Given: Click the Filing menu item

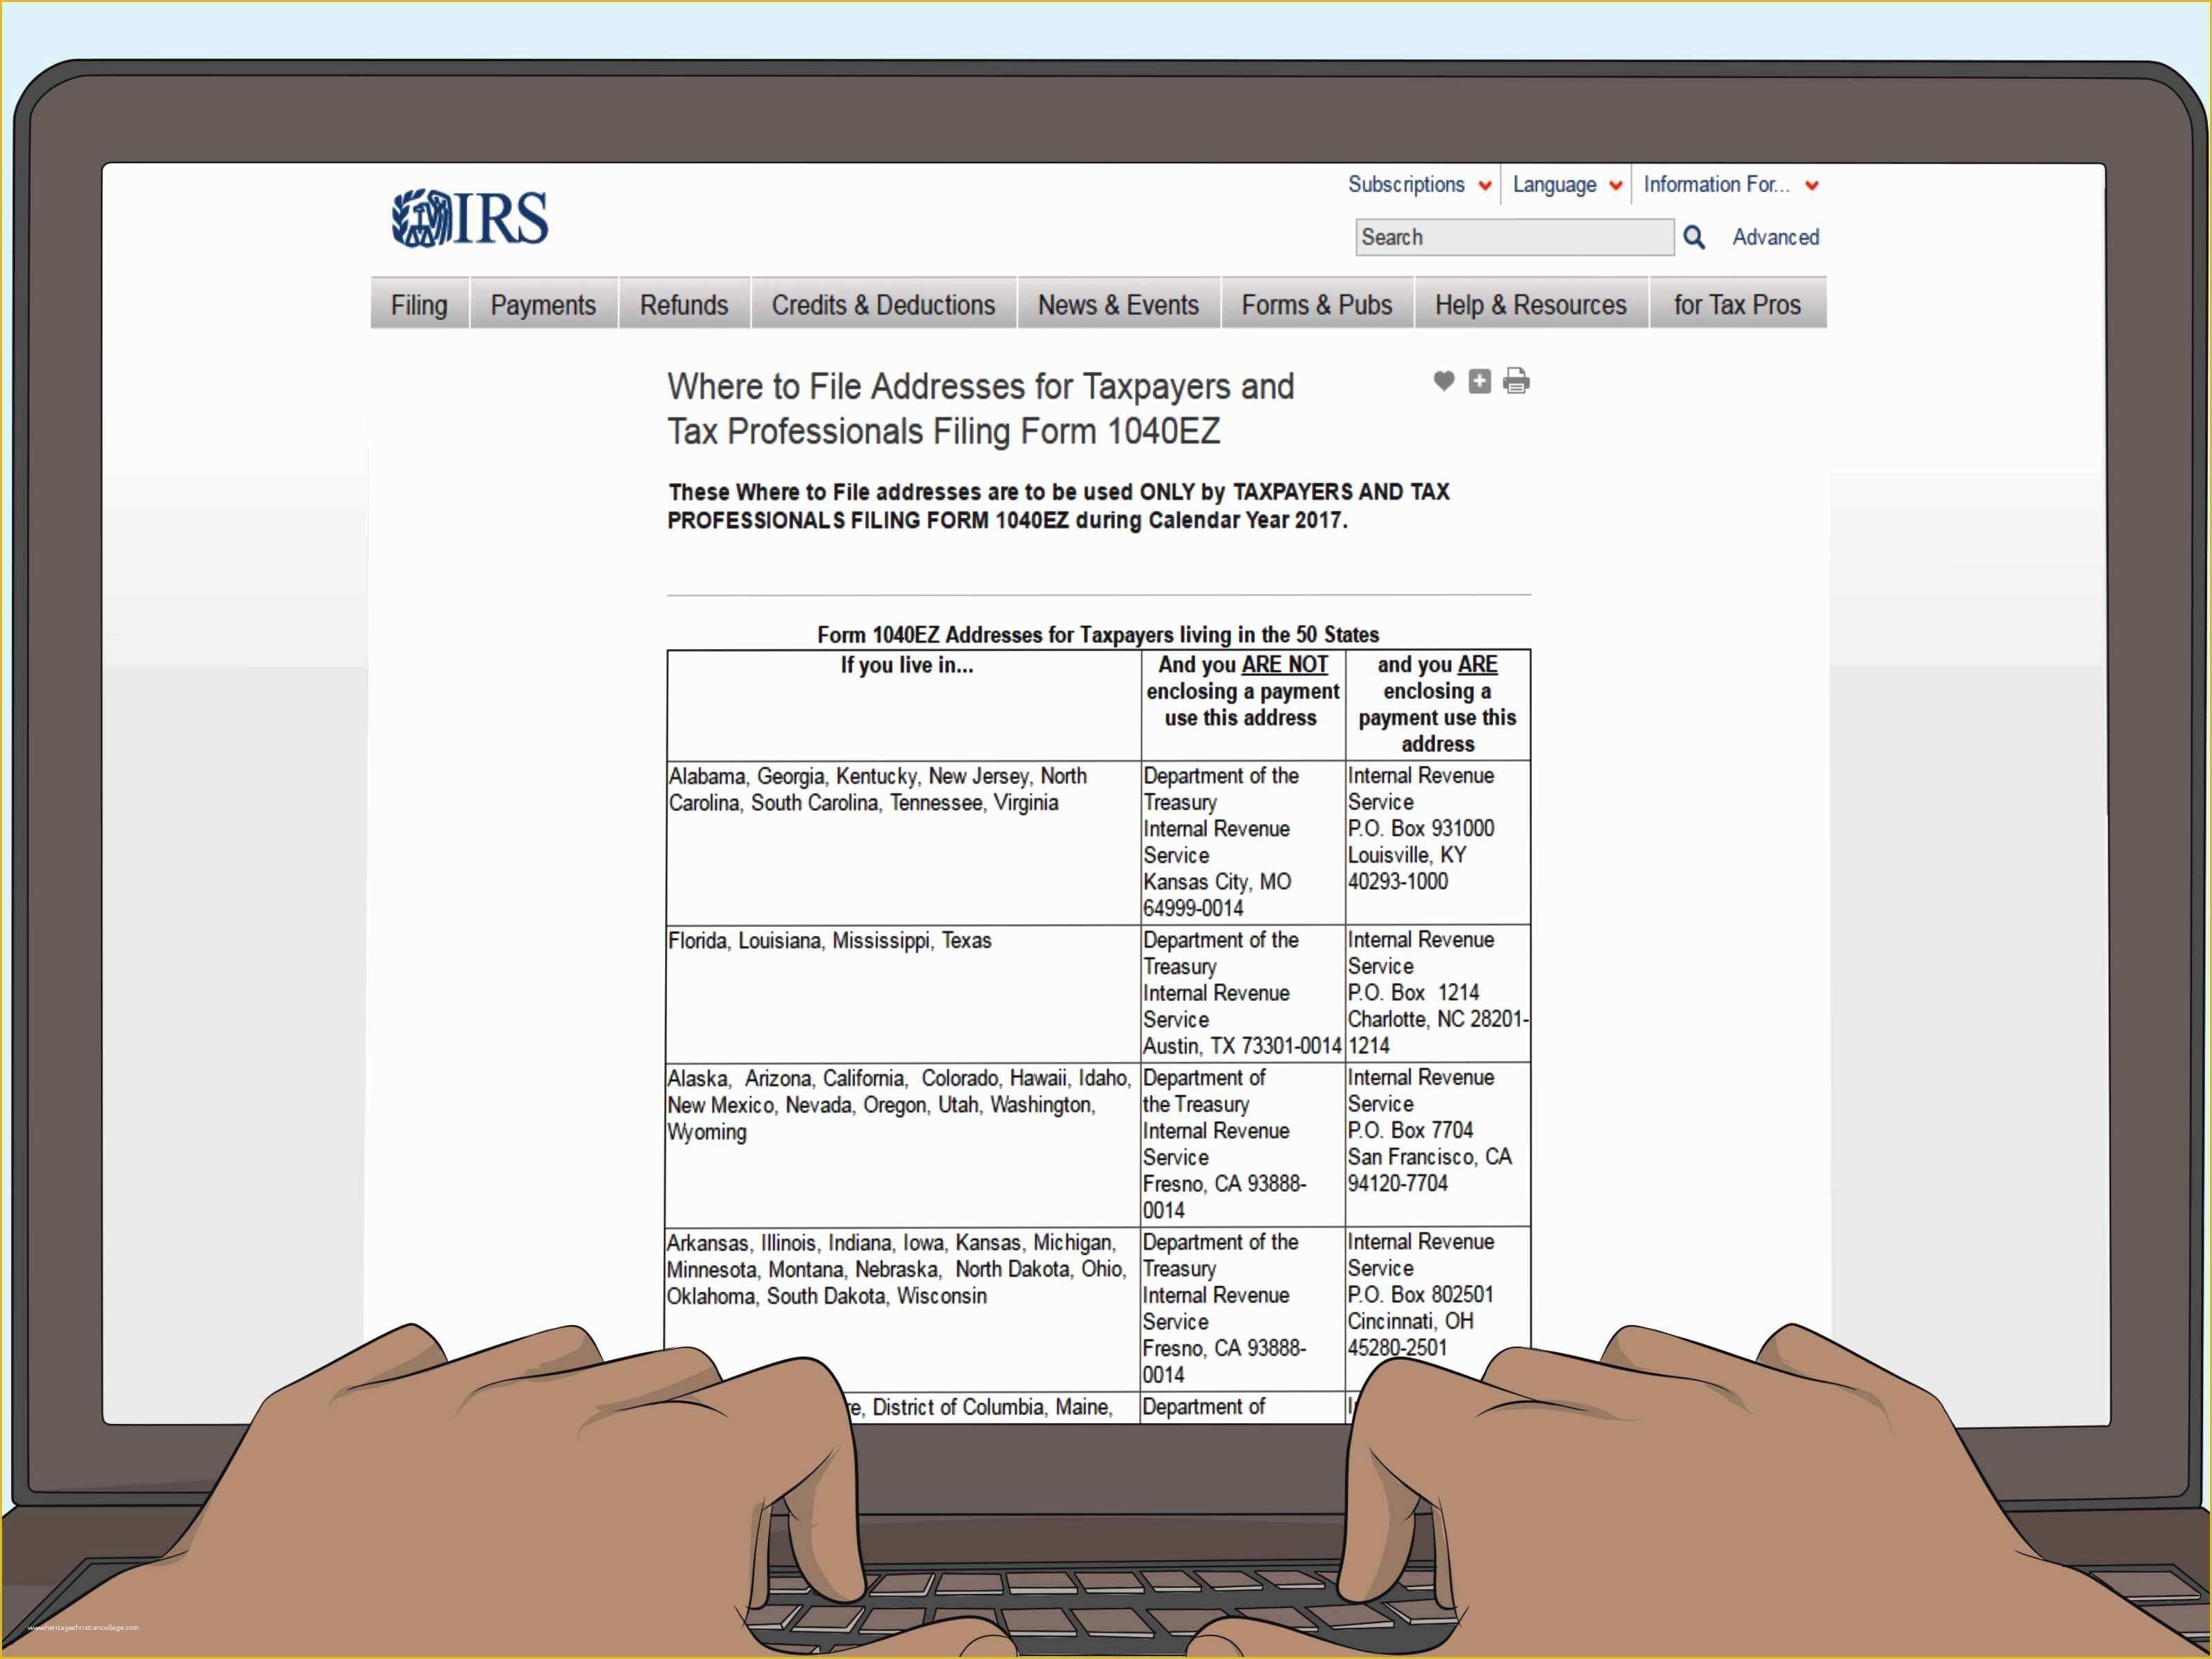Looking at the screenshot, I should pos(420,305).
